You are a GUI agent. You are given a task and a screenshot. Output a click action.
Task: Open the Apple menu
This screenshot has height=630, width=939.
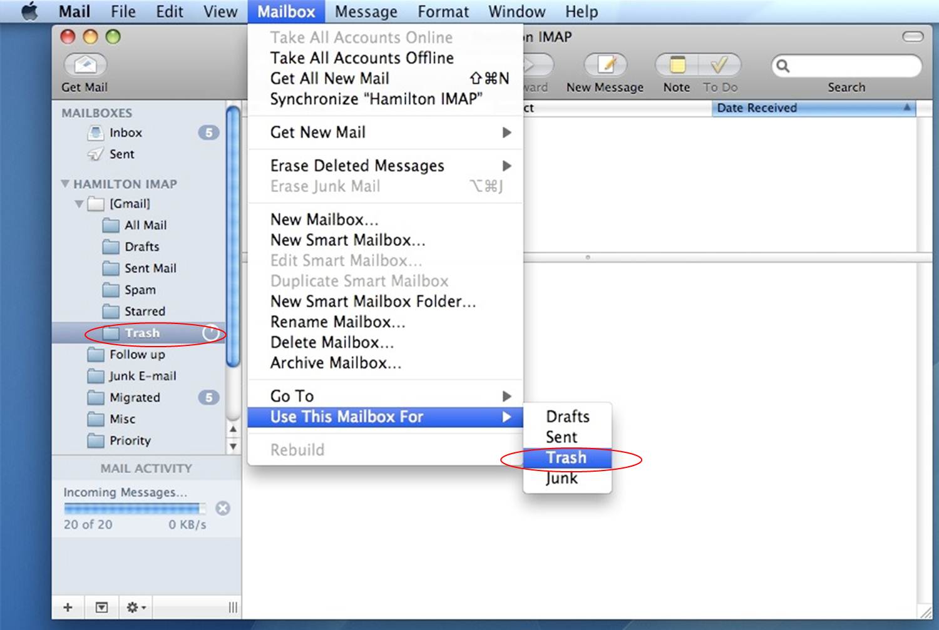(29, 11)
